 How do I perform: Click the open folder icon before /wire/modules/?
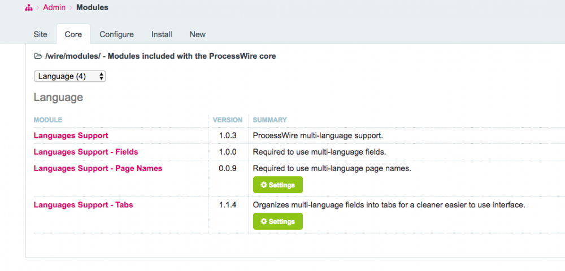coord(38,56)
